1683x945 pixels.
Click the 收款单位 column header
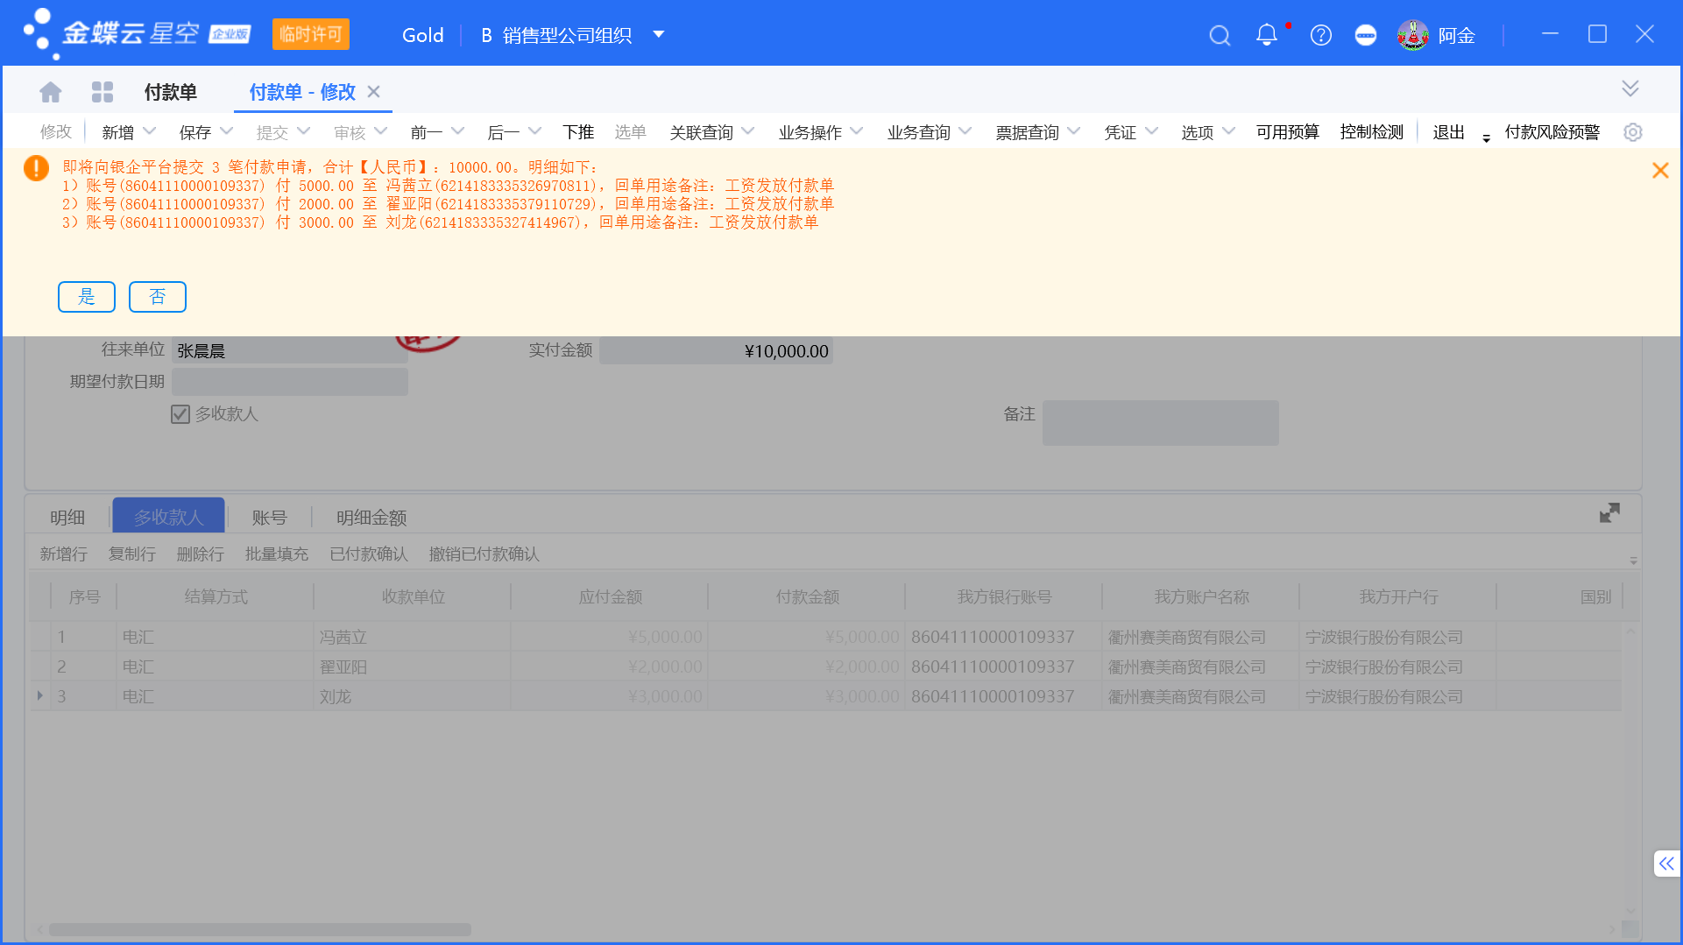click(413, 596)
